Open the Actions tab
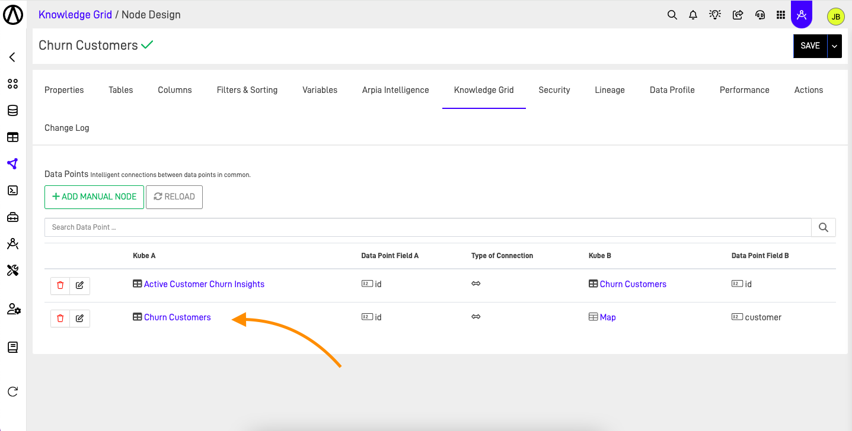The height and width of the screenshot is (431, 852). [x=809, y=90]
